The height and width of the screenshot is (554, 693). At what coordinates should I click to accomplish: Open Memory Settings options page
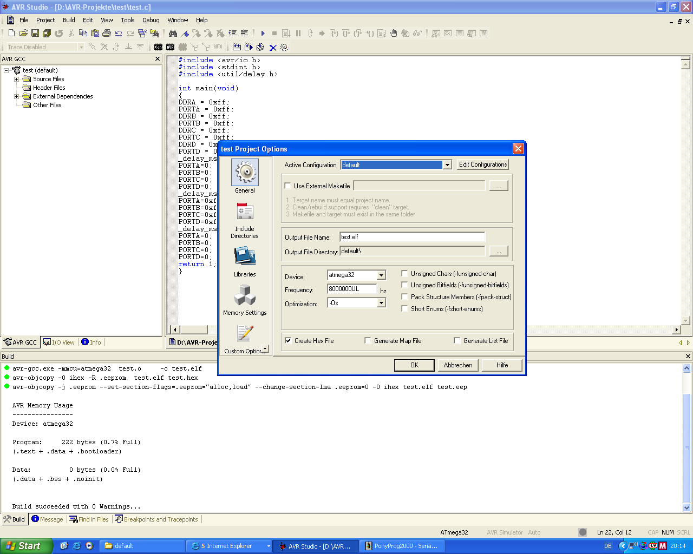[x=245, y=301]
